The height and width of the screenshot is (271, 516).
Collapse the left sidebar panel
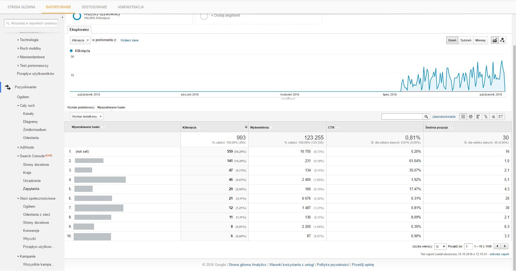point(62,17)
